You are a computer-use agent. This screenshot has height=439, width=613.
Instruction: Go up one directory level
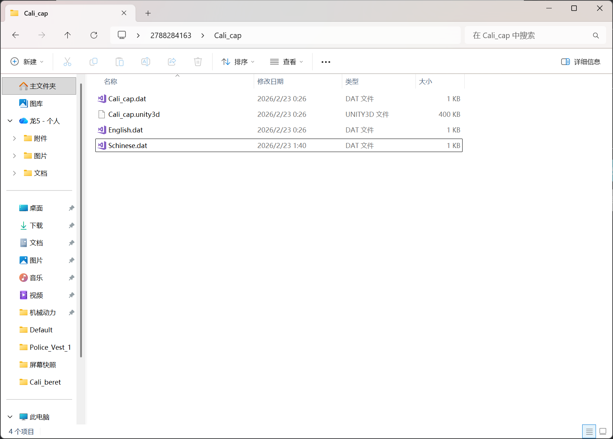pos(67,35)
